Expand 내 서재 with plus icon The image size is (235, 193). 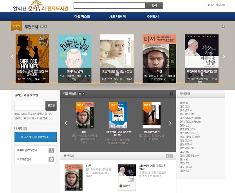point(25,129)
